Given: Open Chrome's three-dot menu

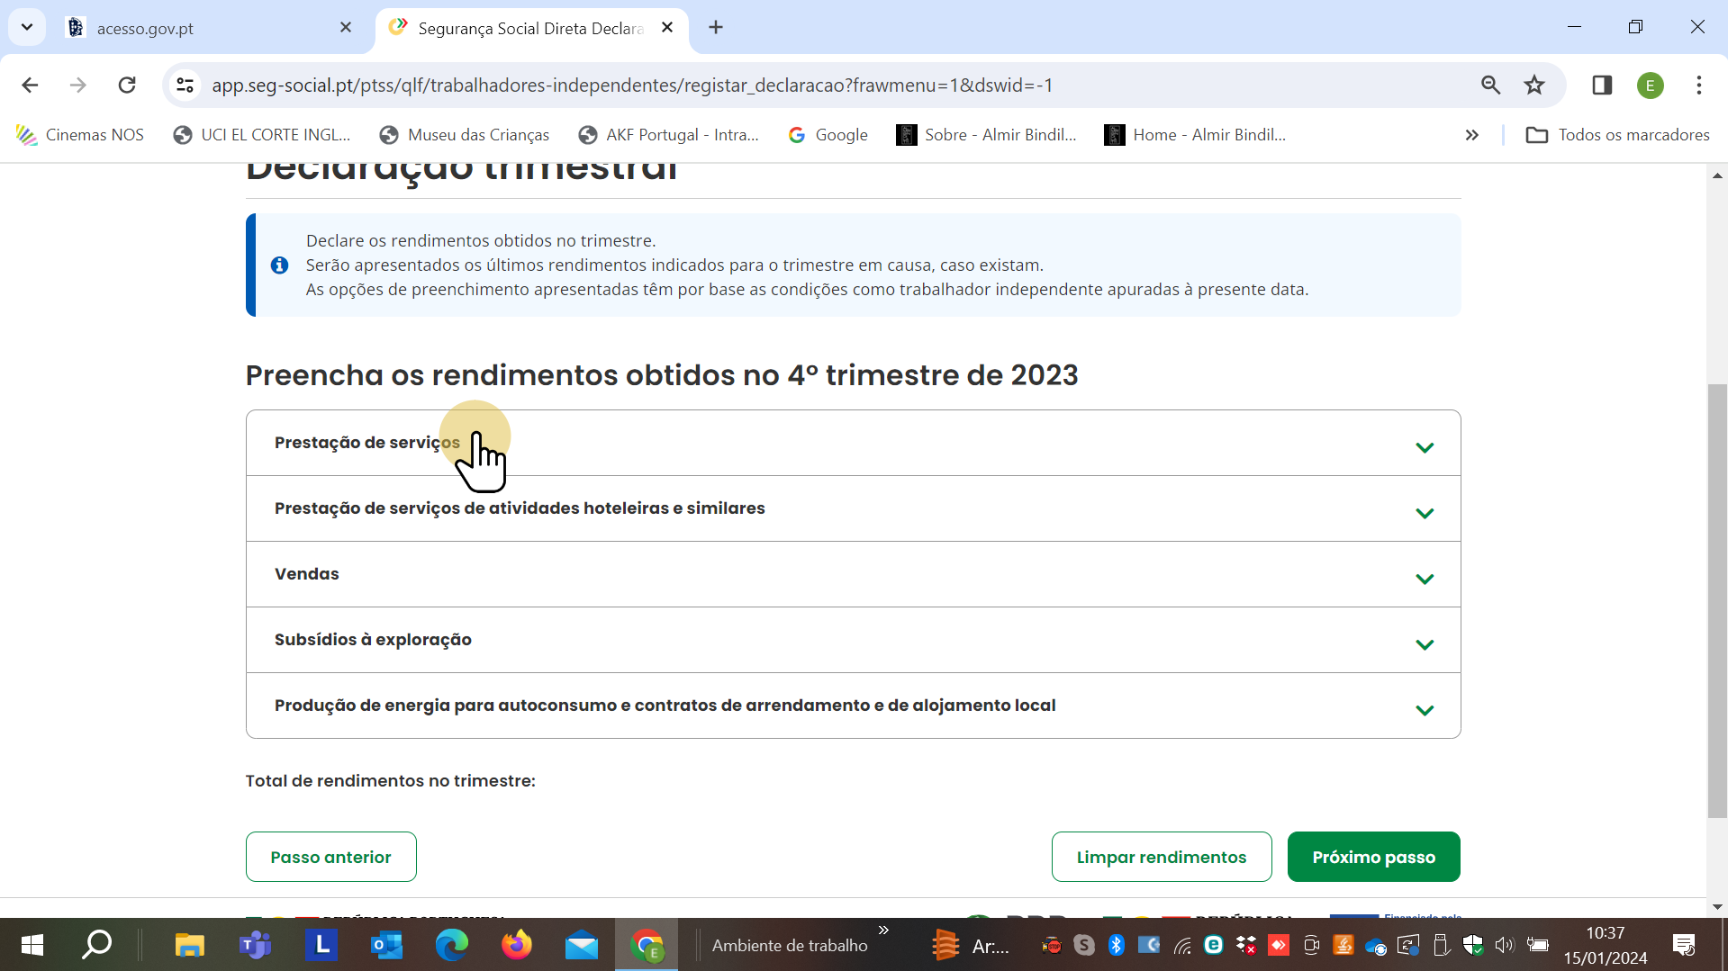Looking at the screenshot, I should (1698, 85).
